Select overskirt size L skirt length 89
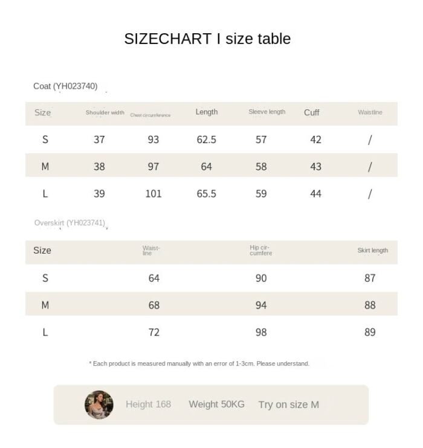Viewport: 423px width, 448px height. click(370, 332)
